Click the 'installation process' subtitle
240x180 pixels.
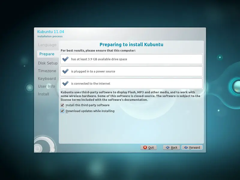click(x=50, y=36)
